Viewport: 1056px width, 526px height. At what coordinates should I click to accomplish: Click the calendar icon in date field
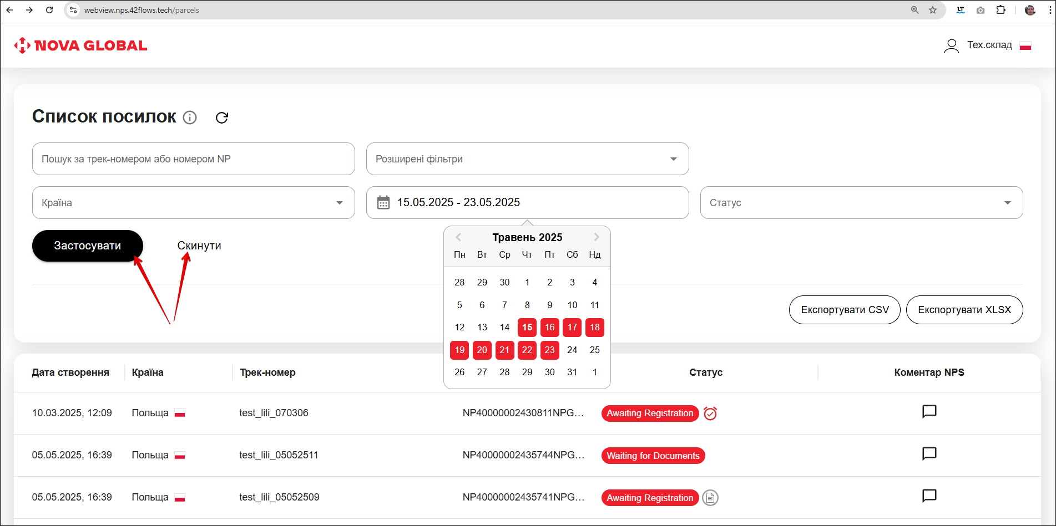383,202
